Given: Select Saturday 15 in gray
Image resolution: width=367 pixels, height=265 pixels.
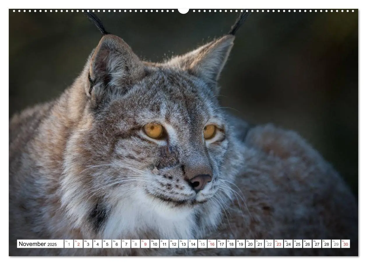Looking at the screenshot, I should pos(202,244).
